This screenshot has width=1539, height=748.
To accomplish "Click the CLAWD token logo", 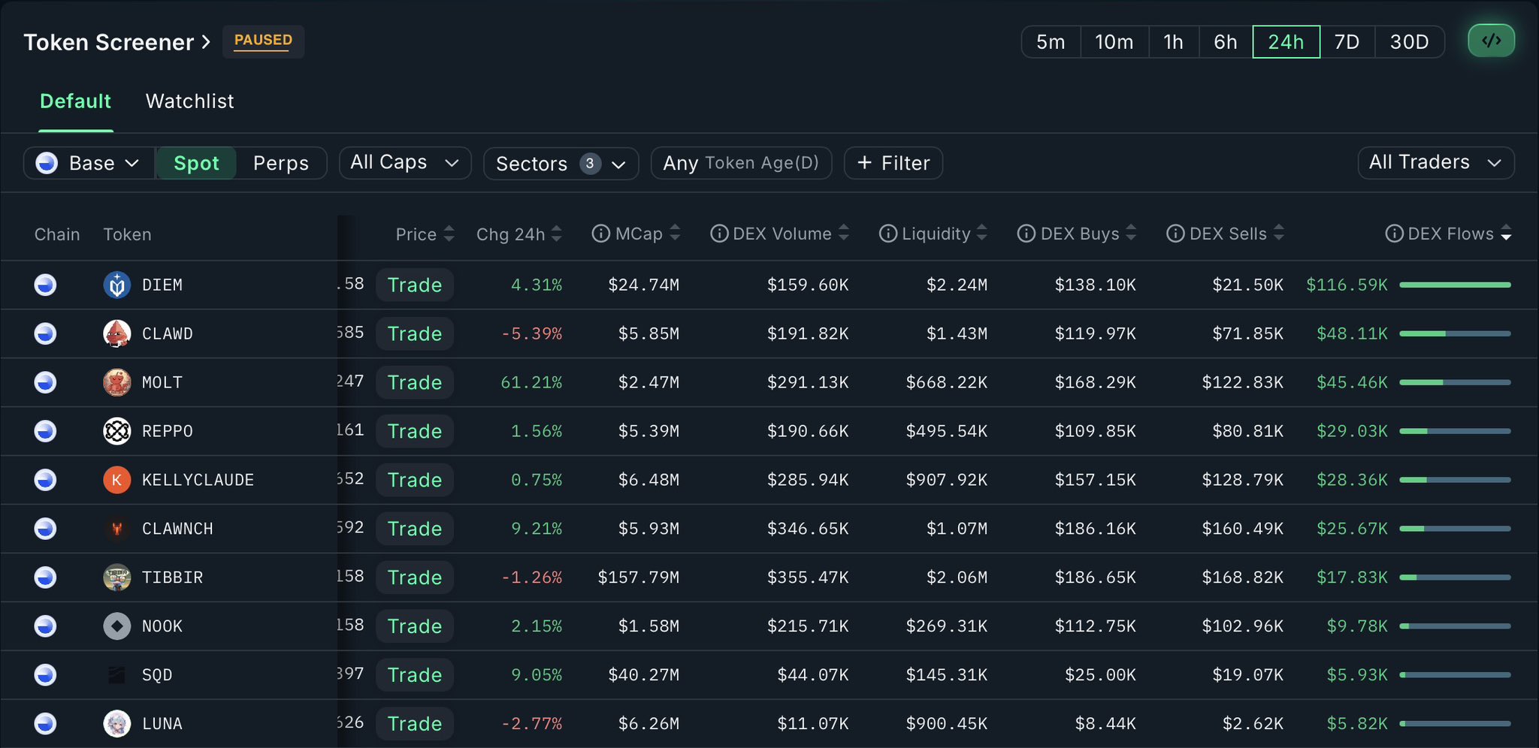I will pos(116,333).
